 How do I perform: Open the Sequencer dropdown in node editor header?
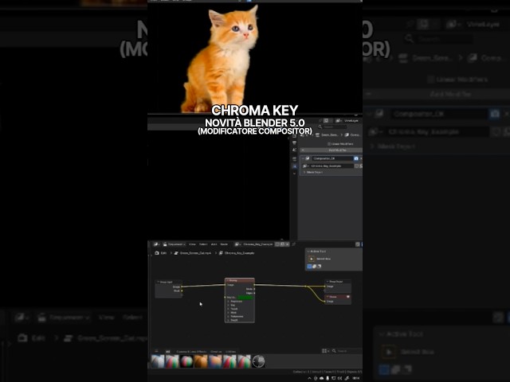(x=175, y=244)
